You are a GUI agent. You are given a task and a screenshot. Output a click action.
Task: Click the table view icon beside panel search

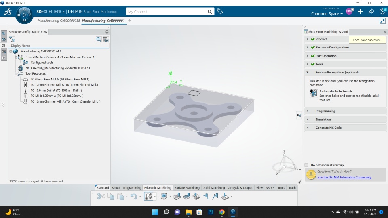tap(106, 39)
